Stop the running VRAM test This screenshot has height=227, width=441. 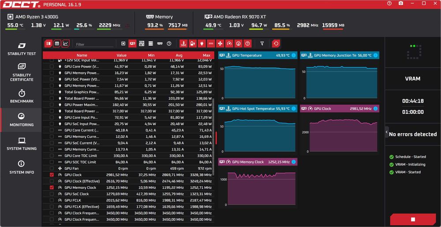pos(413,219)
